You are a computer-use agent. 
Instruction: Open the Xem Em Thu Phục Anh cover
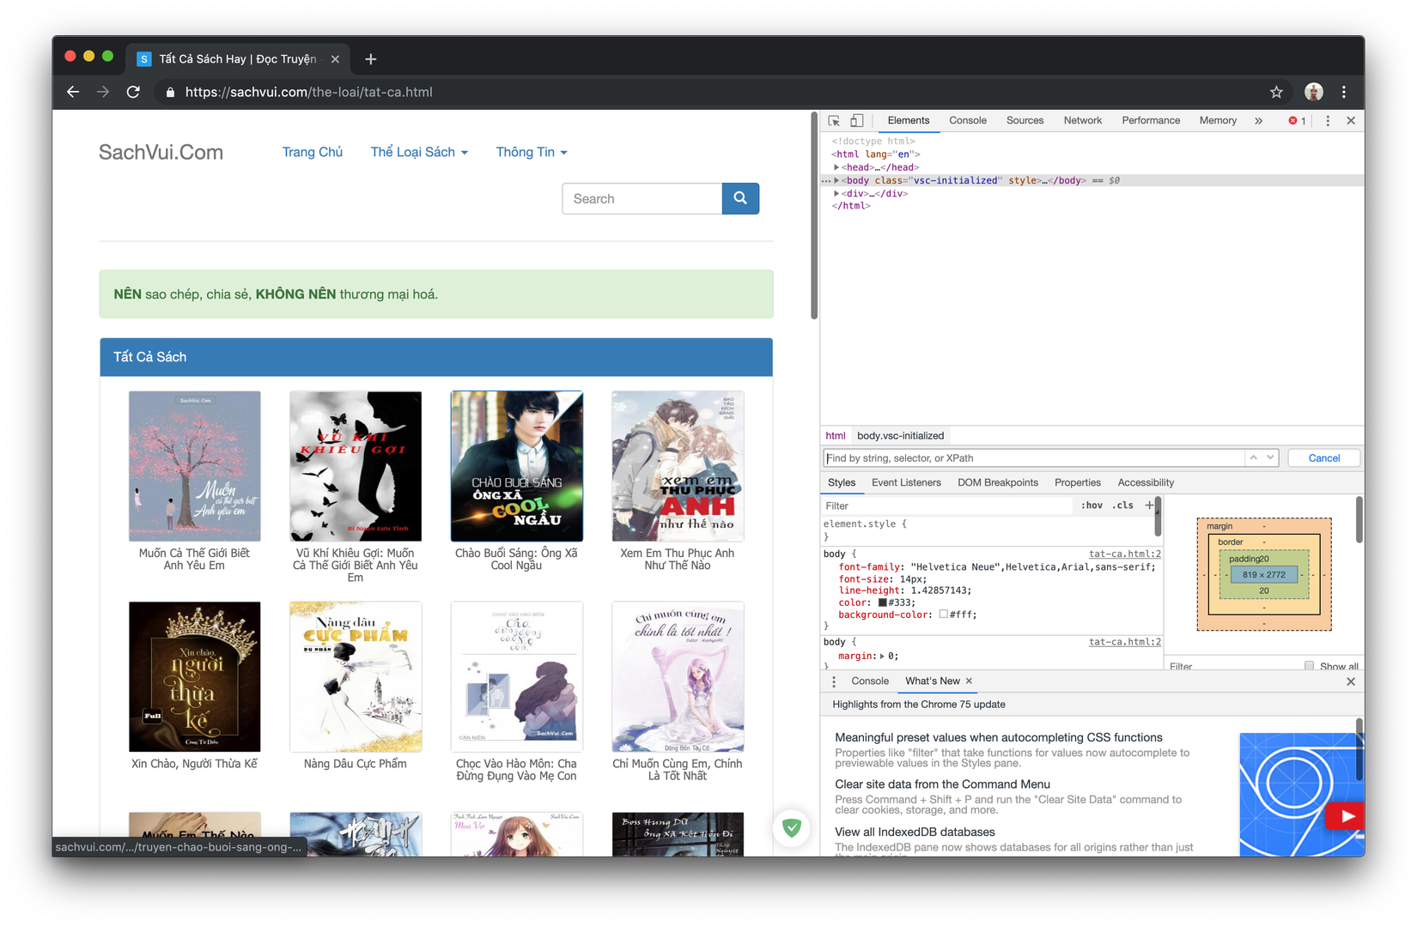[x=678, y=466]
